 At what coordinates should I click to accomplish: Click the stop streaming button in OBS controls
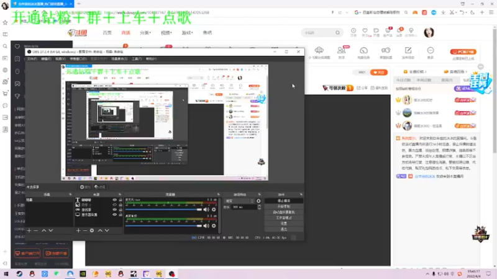284,201
